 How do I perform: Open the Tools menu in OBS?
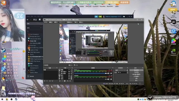[x=76, y=22]
